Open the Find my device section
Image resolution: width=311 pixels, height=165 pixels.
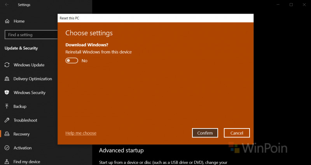point(27,162)
